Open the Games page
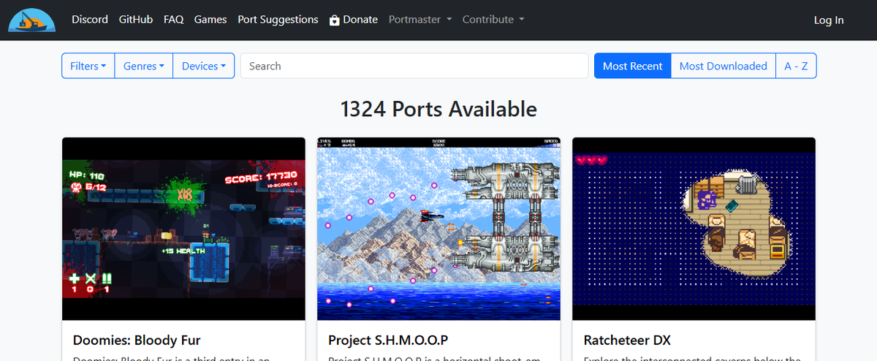This screenshot has height=361, width=877. tap(210, 20)
